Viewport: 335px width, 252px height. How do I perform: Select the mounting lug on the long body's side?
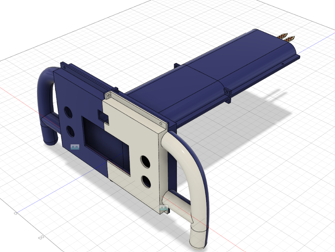228,94
